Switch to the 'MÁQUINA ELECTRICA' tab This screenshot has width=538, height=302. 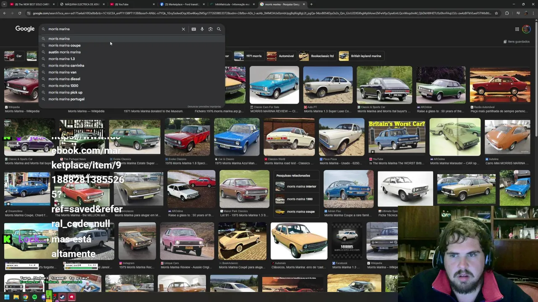pyautogui.click(x=82, y=4)
